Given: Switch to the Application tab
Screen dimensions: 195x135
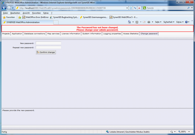Looking at the screenshot, I should pos(17,34).
